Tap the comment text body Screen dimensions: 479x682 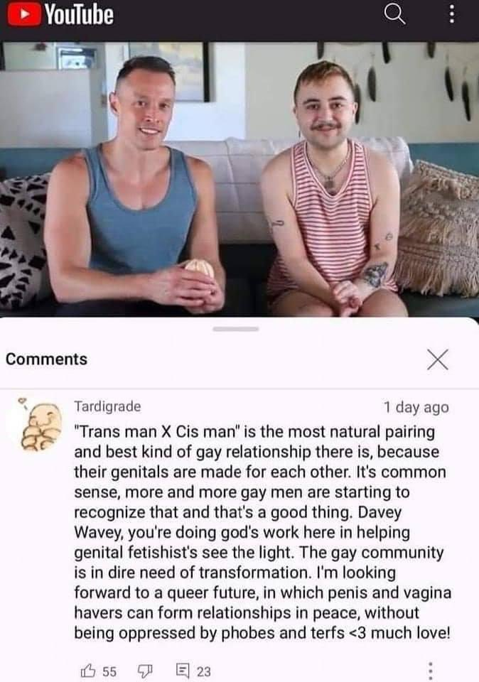tap(262, 532)
